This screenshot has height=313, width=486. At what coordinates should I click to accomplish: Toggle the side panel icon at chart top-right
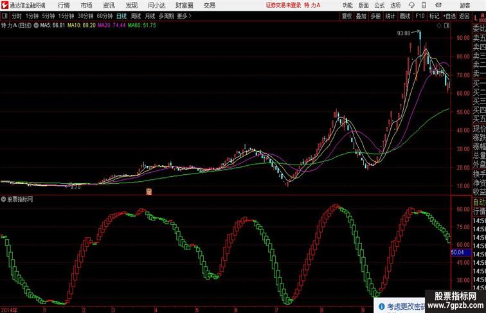pos(447,26)
